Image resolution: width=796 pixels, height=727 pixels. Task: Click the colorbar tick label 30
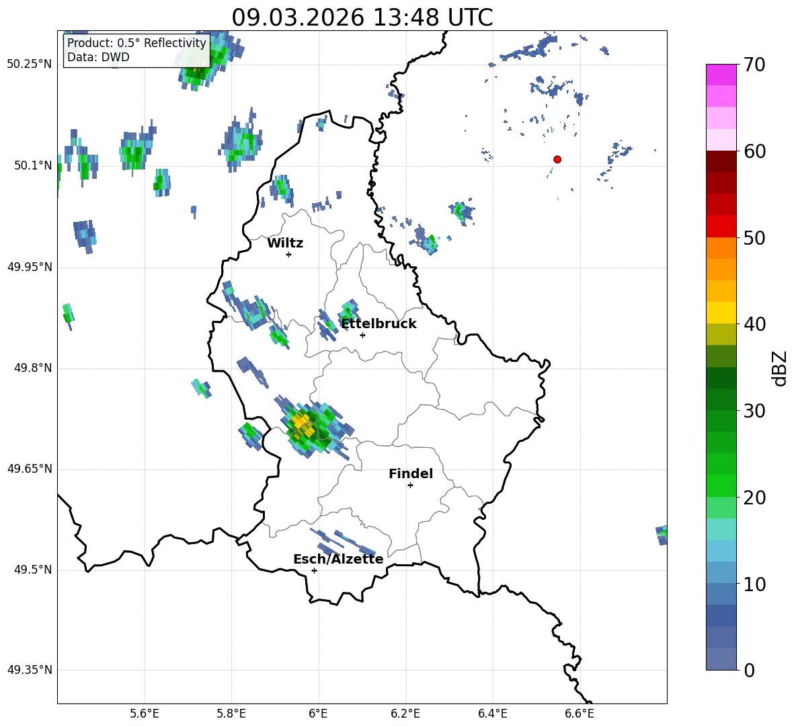pyautogui.click(x=754, y=411)
